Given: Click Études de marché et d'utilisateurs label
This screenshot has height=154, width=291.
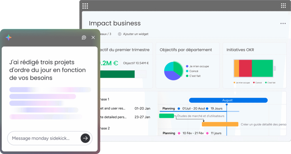Looking at the screenshot, I should click(201, 116).
